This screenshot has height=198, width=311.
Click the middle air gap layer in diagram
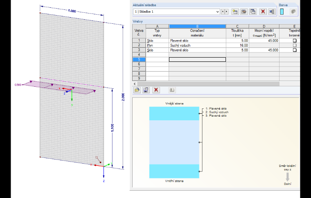tap(174, 142)
